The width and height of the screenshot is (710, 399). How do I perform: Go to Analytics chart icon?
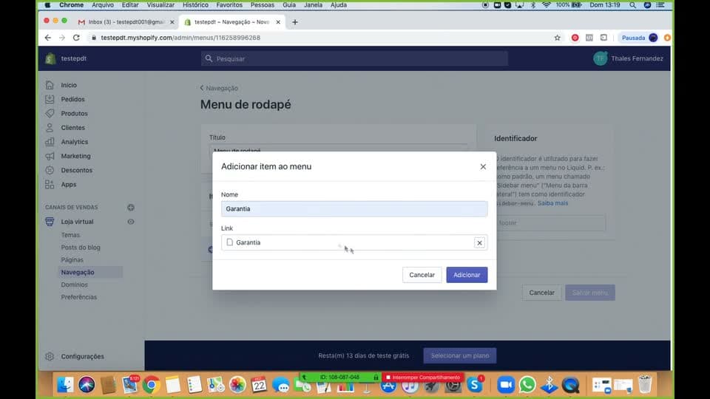tap(50, 142)
